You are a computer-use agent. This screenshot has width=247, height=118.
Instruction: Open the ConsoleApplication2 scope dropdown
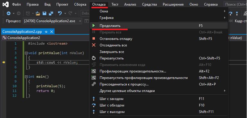(46, 38)
